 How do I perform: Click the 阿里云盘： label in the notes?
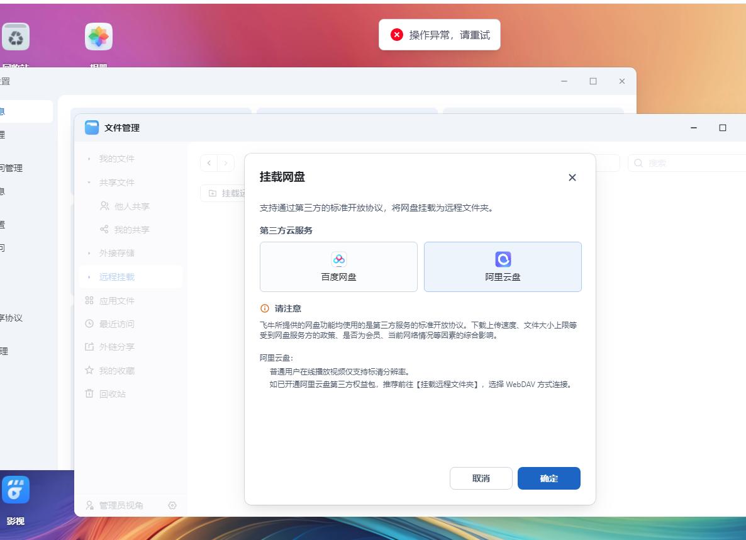276,358
